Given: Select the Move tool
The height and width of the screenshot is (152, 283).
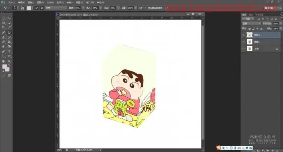Looking at the screenshot, I should [9, 18].
